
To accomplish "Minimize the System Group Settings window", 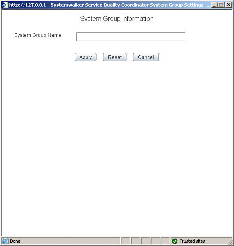I will coord(214,5).
